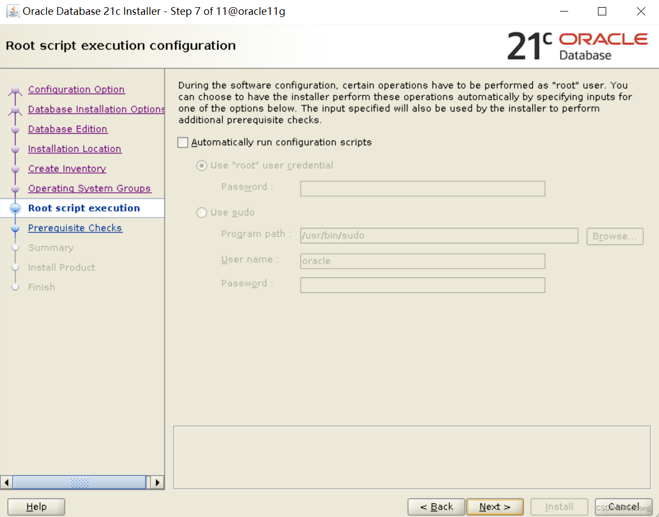
Task: Click the Operating System Groups bullet icon
Action: [x=15, y=189]
